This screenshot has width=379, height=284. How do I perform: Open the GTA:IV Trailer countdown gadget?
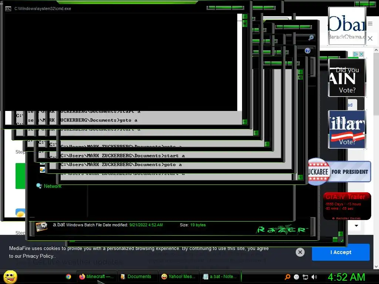point(347,206)
